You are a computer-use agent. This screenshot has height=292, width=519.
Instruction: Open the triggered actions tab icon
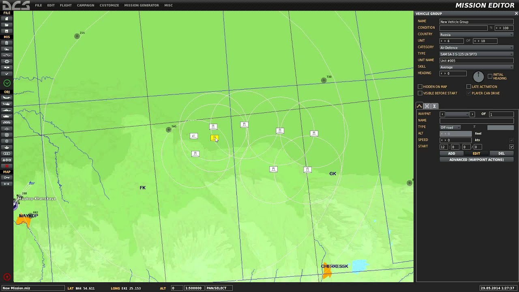427,106
